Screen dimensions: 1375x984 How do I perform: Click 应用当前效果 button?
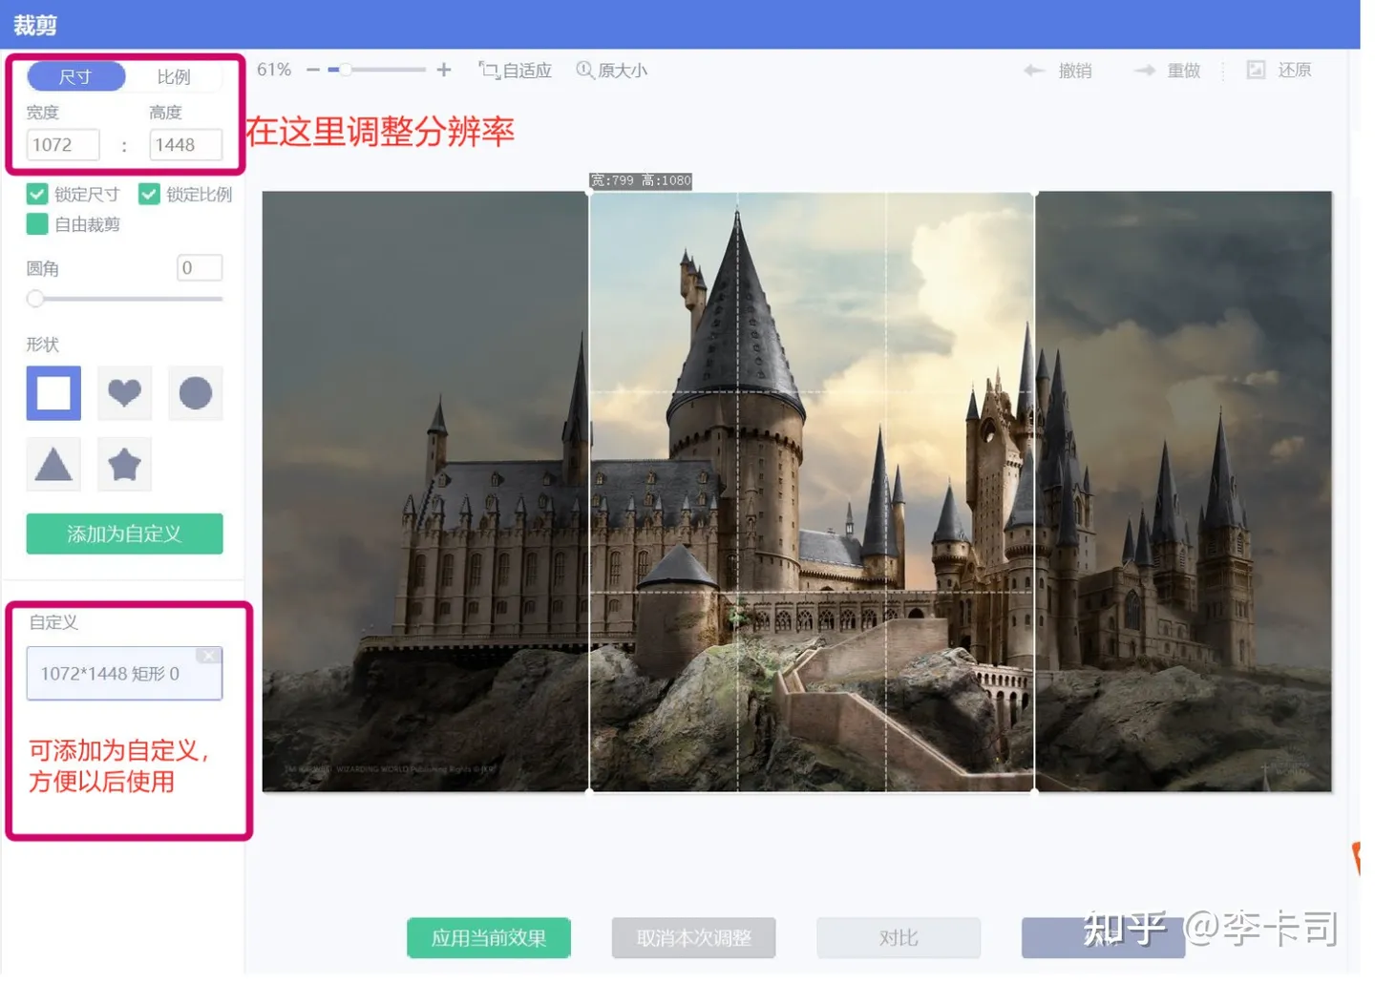point(489,938)
